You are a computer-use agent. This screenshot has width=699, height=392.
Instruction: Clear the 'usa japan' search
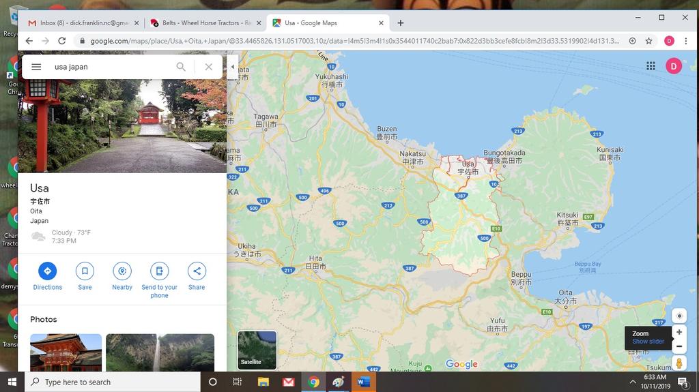tap(209, 67)
